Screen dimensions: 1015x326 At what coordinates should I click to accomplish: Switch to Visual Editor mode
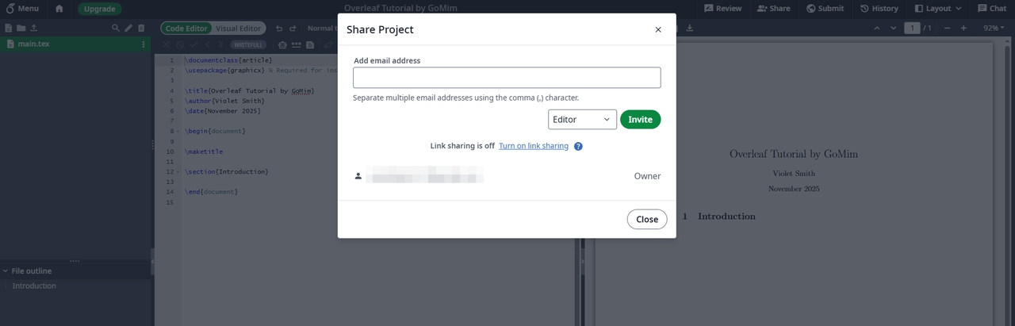pos(238,29)
